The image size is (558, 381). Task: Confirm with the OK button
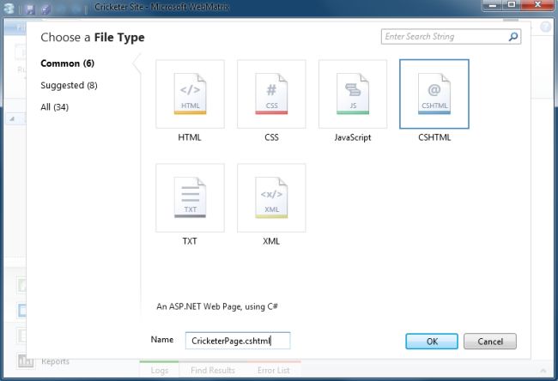click(432, 342)
